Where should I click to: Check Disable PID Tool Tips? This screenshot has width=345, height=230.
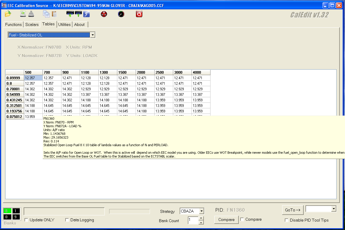coord(287,220)
